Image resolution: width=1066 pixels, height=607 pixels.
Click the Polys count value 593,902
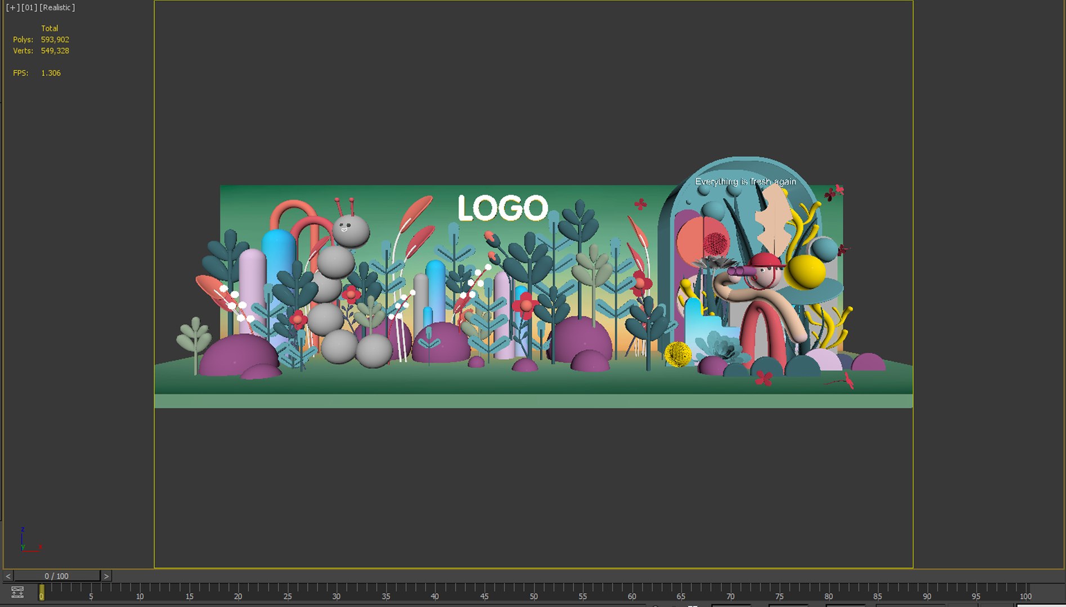[55, 39]
